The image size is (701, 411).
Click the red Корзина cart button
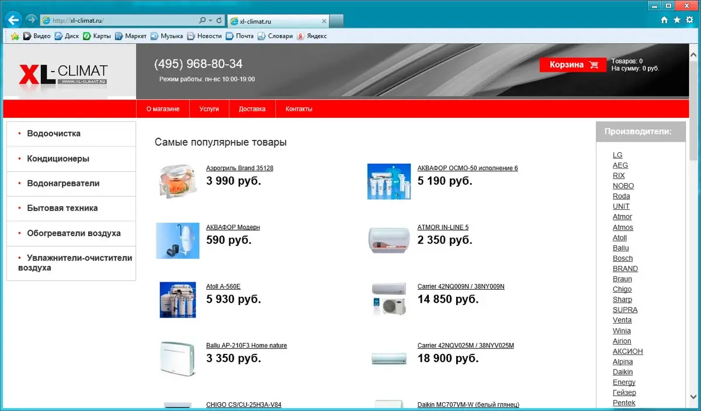click(x=574, y=65)
